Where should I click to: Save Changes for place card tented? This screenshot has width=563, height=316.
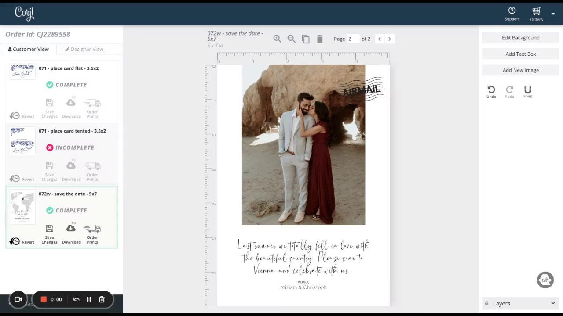pyautogui.click(x=49, y=171)
